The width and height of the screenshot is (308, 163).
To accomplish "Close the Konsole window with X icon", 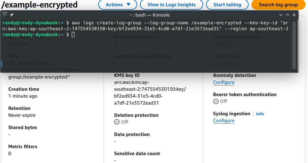I will (294, 15).
